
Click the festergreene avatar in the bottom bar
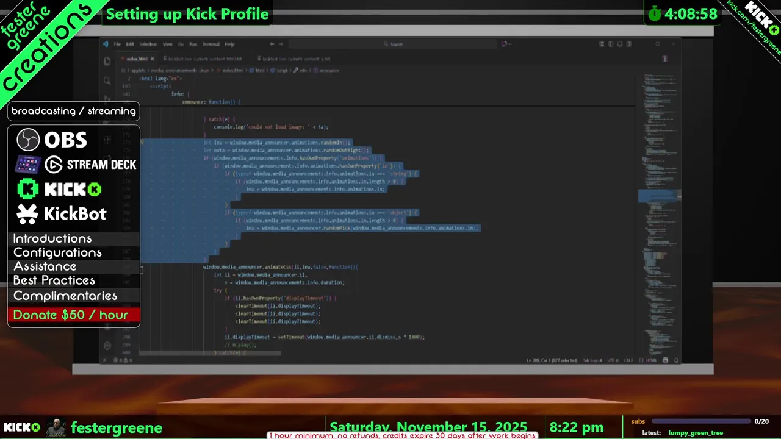click(56, 427)
